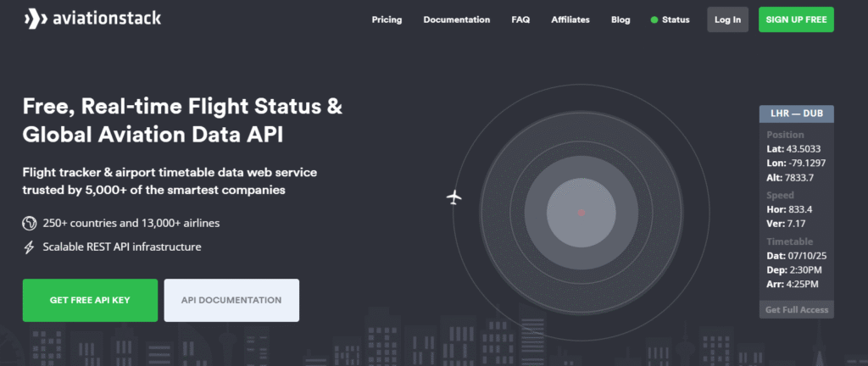
Task: Click Get Full Access in flight panel
Action: [796, 310]
